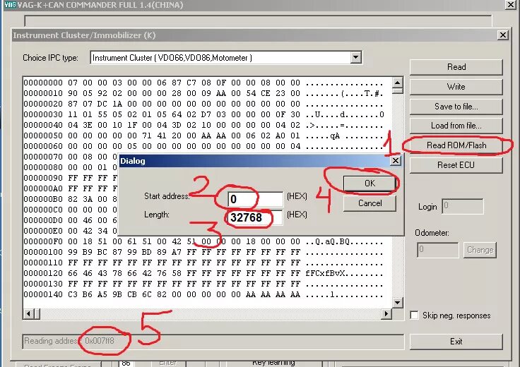Close the VAG-K+CAN Commander main window
Screen dimensions: 520x367
[x=511, y=5]
